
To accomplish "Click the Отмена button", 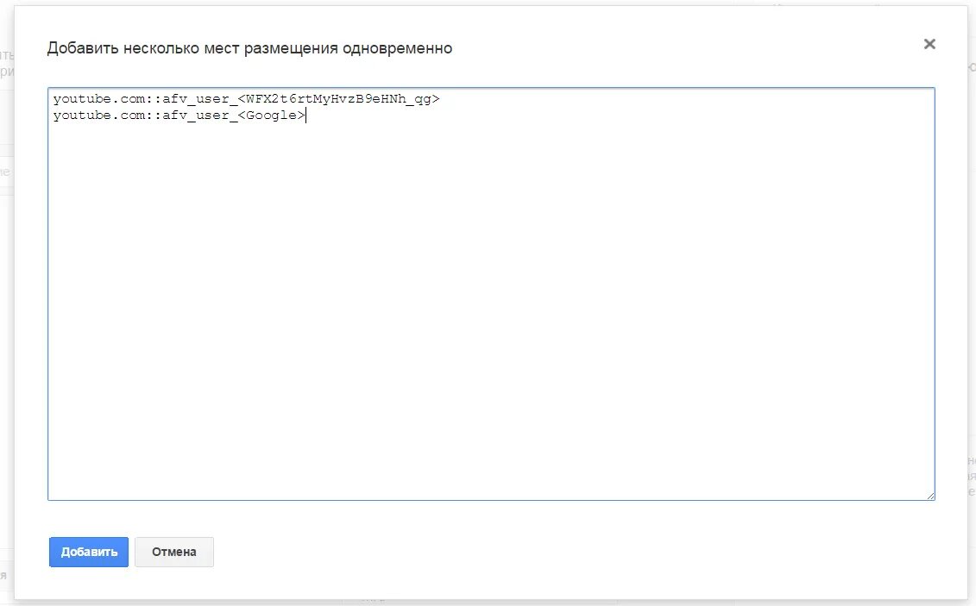I will (174, 552).
